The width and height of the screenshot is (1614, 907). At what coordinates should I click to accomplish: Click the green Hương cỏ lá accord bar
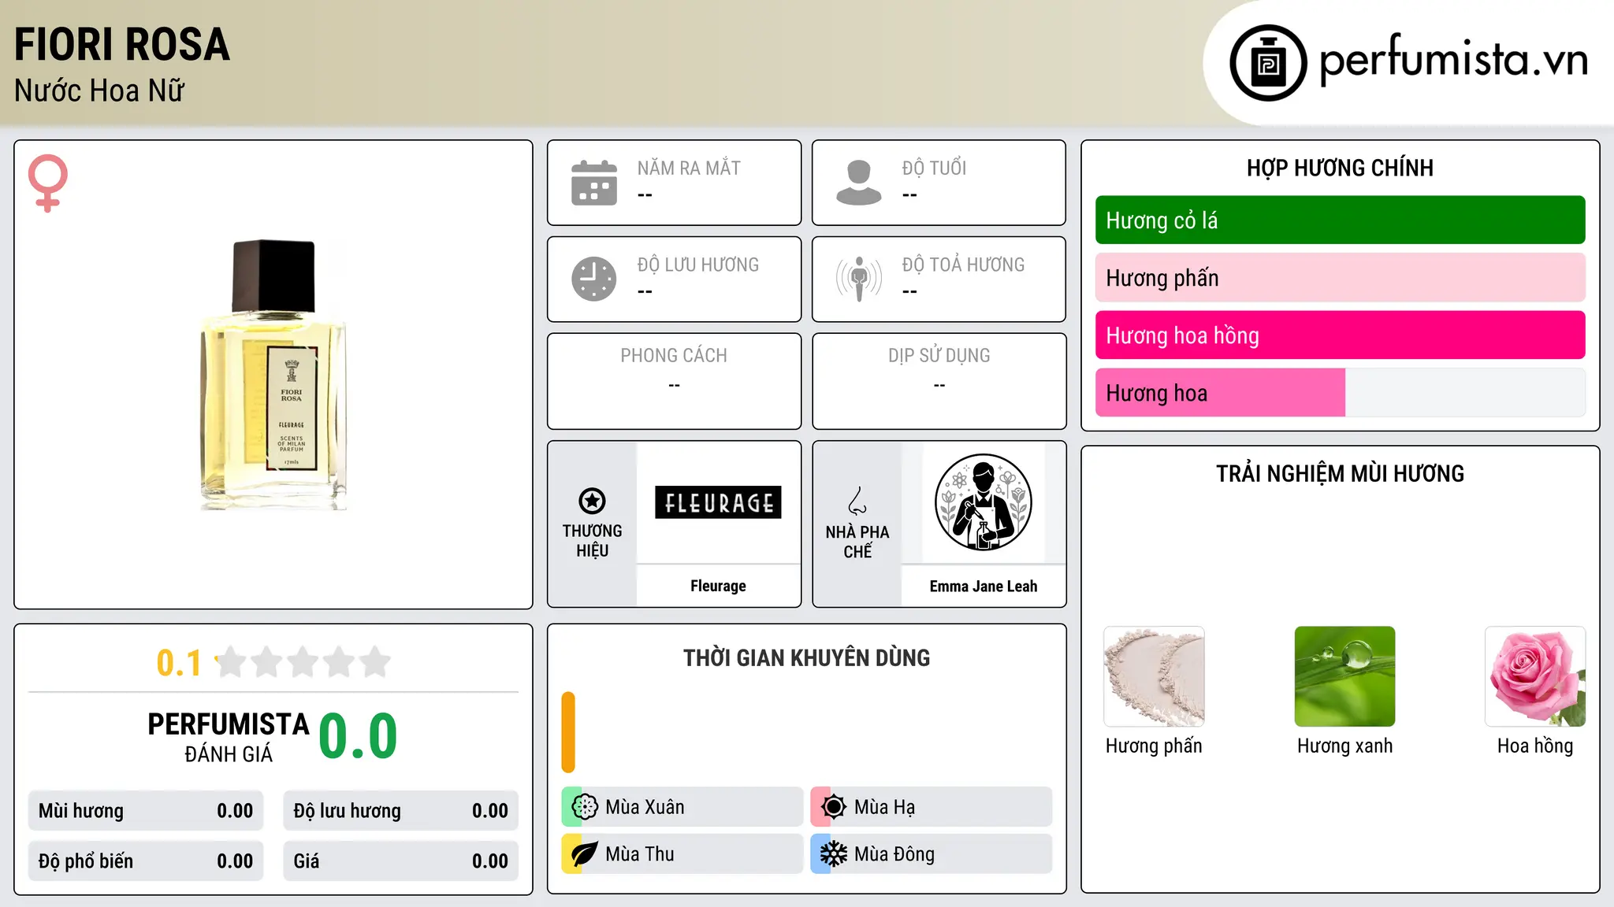(x=1340, y=220)
